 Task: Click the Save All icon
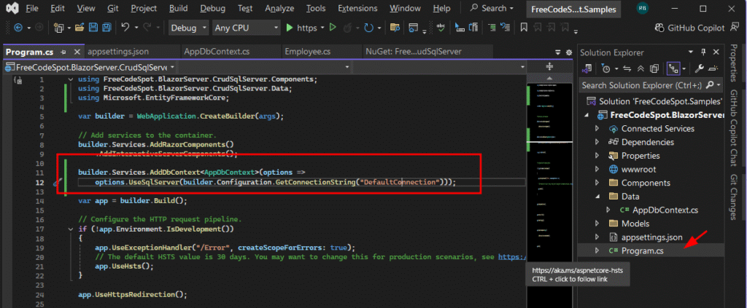(x=107, y=28)
